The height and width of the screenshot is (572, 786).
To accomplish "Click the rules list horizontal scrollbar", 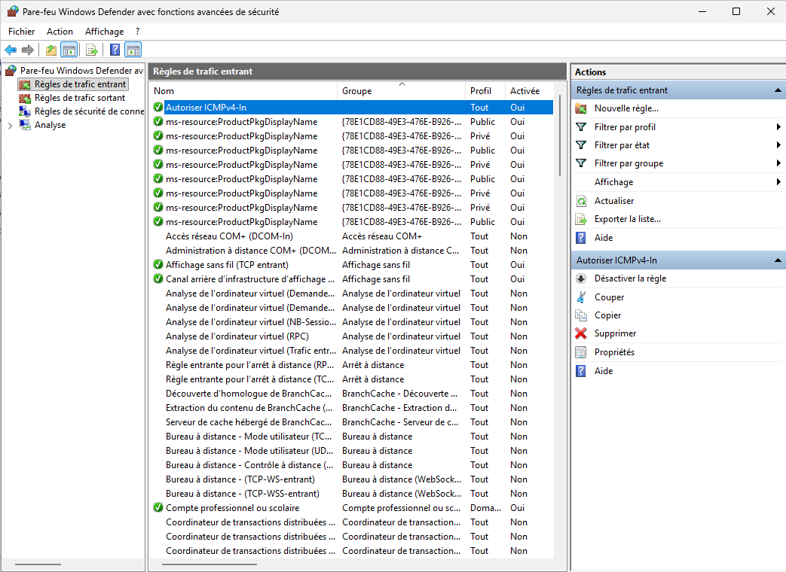I will [x=210, y=564].
